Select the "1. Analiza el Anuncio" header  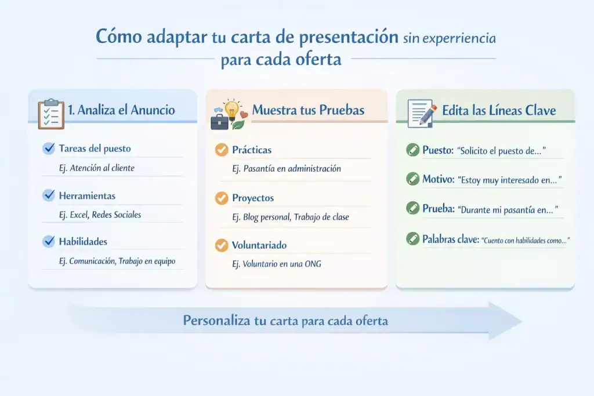(122, 110)
